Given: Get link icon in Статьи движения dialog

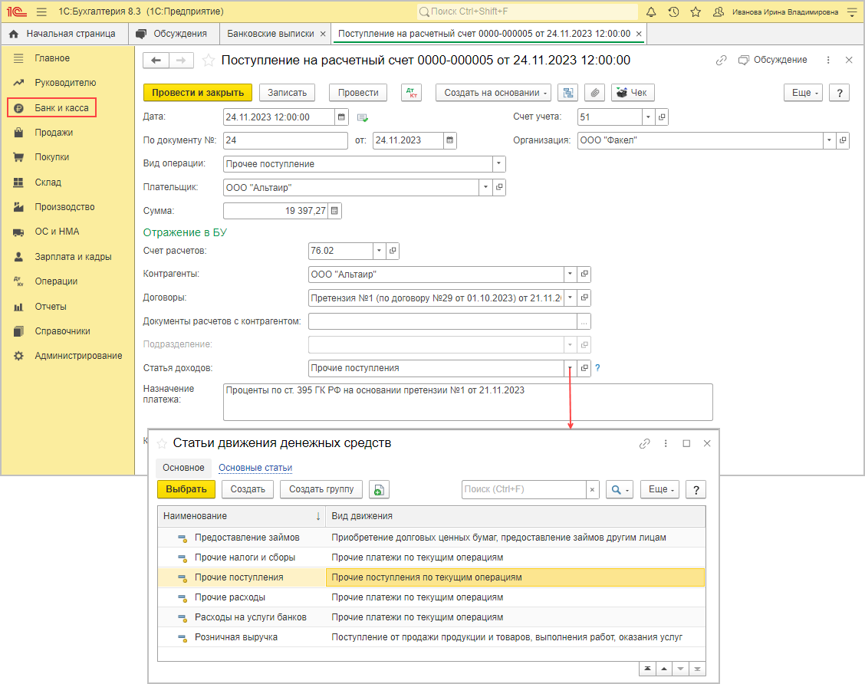Looking at the screenshot, I should coord(644,443).
